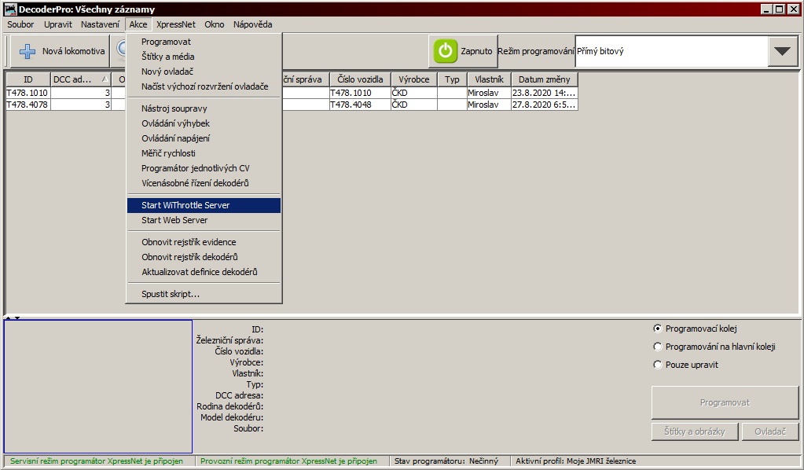Click the ID column header
This screenshot has width=804, height=470.
pyautogui.click(x=28, y=79)
